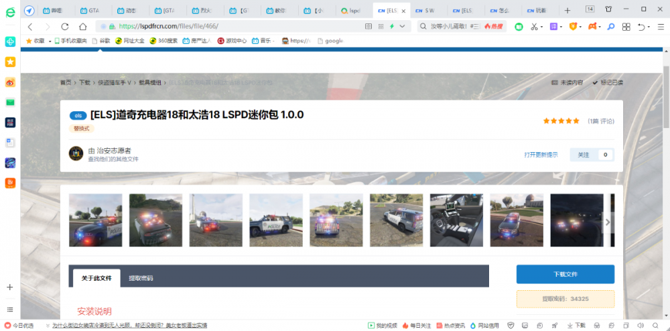Image resolution: width=670 pixels, height=331 pixels.
Task: Click the green lightning speed-mode icon
Action: click(x=391, y=27)
